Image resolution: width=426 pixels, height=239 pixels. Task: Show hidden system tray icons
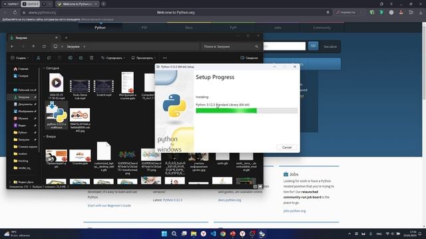click(349, 234)
